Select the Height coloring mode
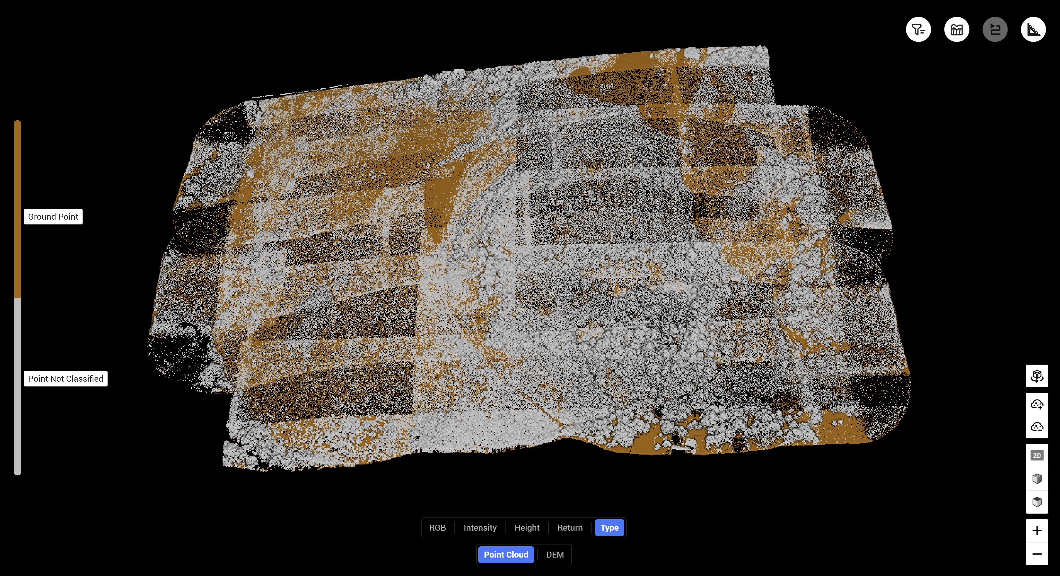1060x576 pixels. tap(527, 527)
